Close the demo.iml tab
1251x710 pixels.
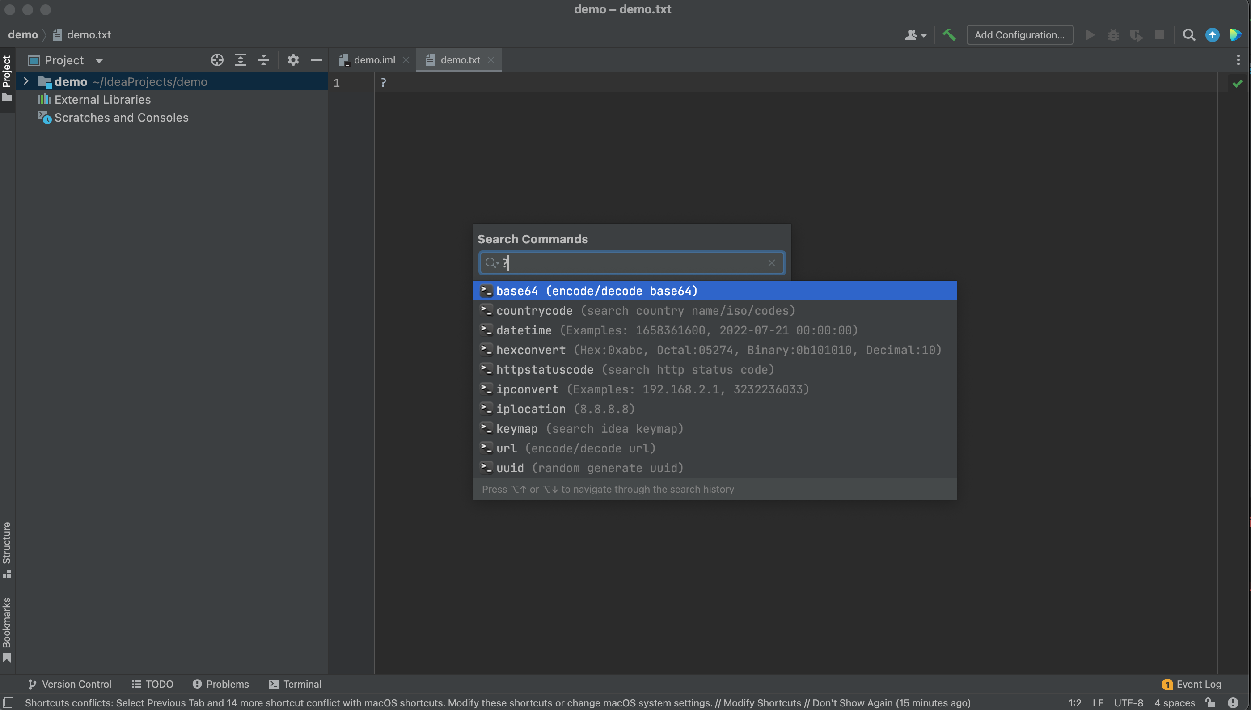pos(406,60)
